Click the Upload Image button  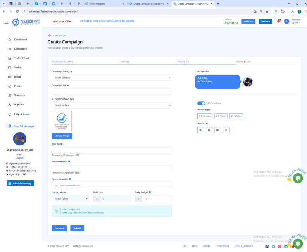62,136
